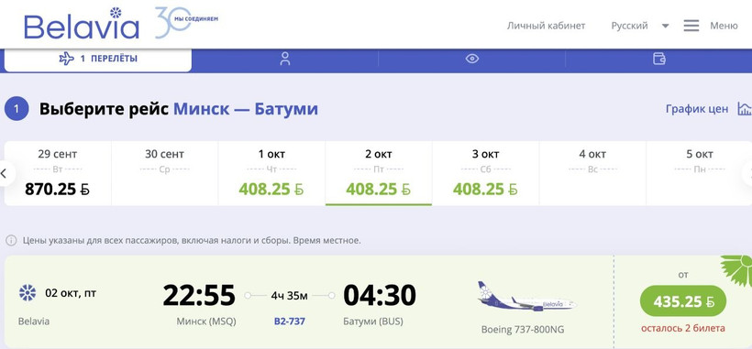Show earlier dates with left arrow
This screenshot has width=752, height=349.
point(5,173)
